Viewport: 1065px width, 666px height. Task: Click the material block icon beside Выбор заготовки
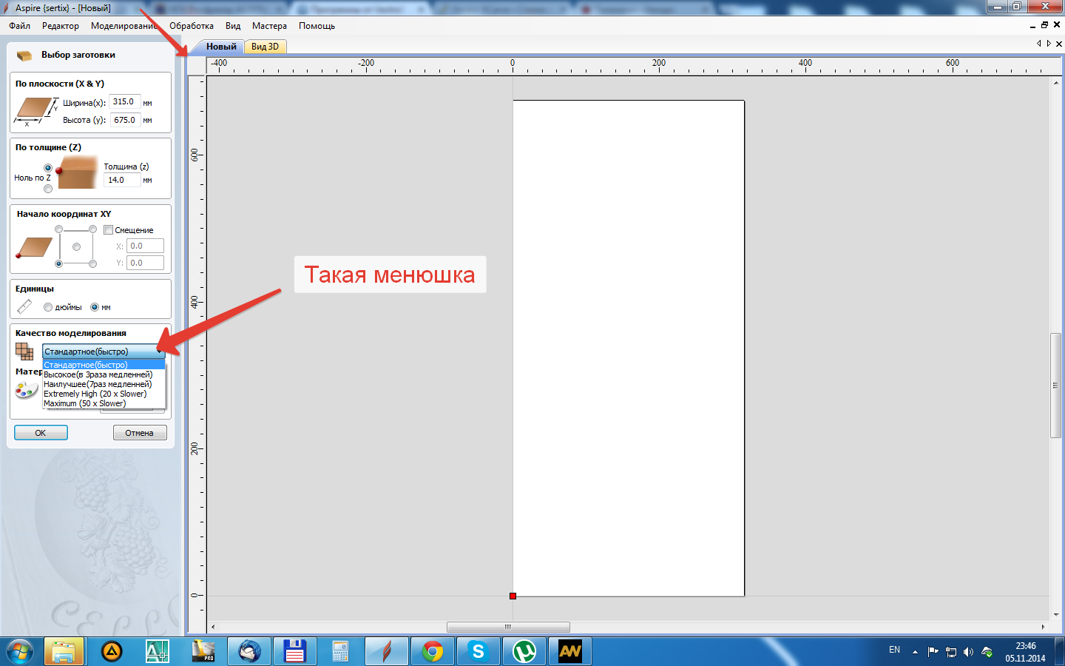(x=24, y=55)
